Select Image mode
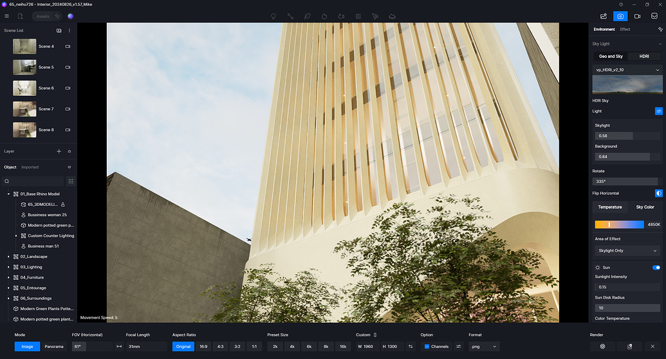666x359 pixels. pyautogui.click(x=27, y=347)
